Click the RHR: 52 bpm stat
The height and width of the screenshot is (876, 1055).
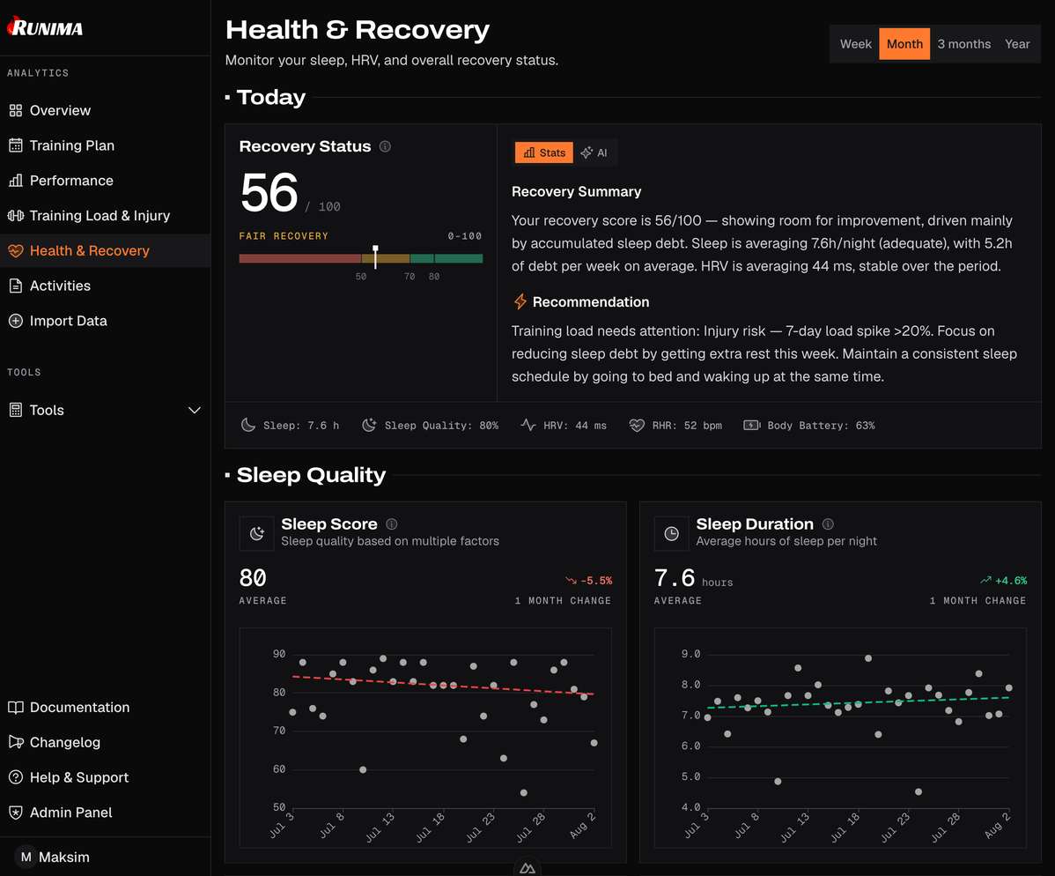pyautogui.click(x=675, y=425)
